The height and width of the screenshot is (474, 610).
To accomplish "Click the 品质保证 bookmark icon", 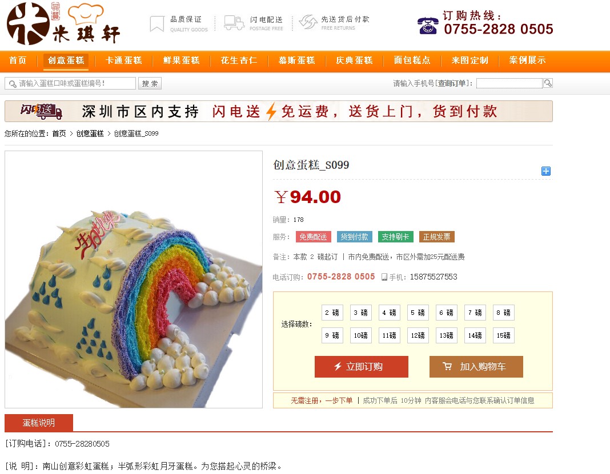I will pos(156,24).
